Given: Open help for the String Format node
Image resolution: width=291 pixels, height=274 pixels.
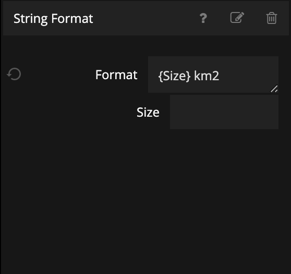Looking at the screenshot, I should 203,18.
